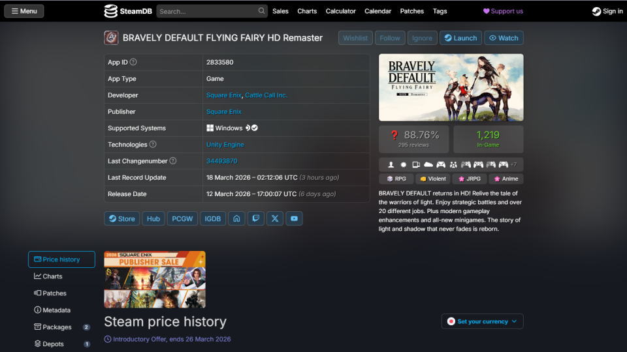Screen dimensions: 627x352
Task: Toggle Wishlist for this game
Action: (x=355, y=38)
